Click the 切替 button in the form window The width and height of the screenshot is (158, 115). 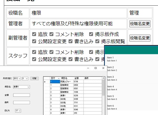pyautogui.click(x=34, y=78)
